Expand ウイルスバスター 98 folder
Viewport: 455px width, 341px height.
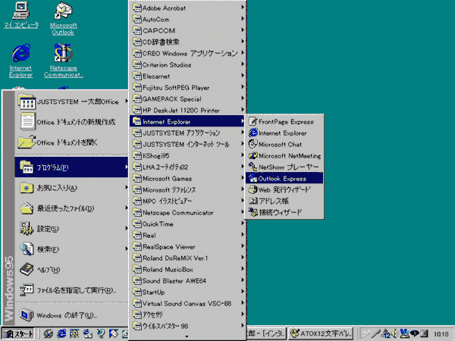pos(187,326)
